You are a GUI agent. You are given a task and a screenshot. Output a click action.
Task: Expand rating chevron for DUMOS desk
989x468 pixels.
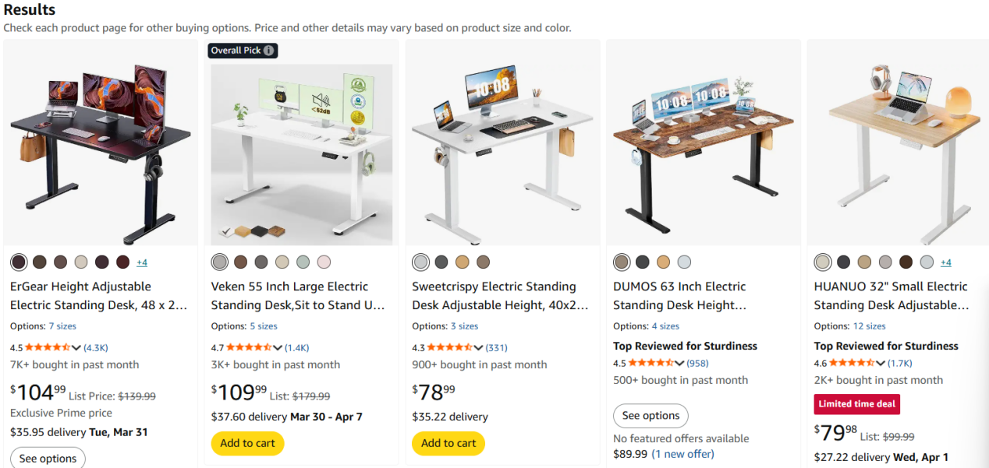pyautogui.click(x=680, y=363)
